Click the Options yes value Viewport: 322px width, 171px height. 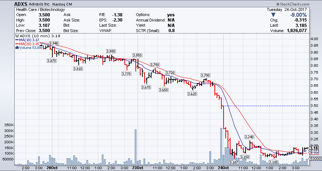[171, 15]
